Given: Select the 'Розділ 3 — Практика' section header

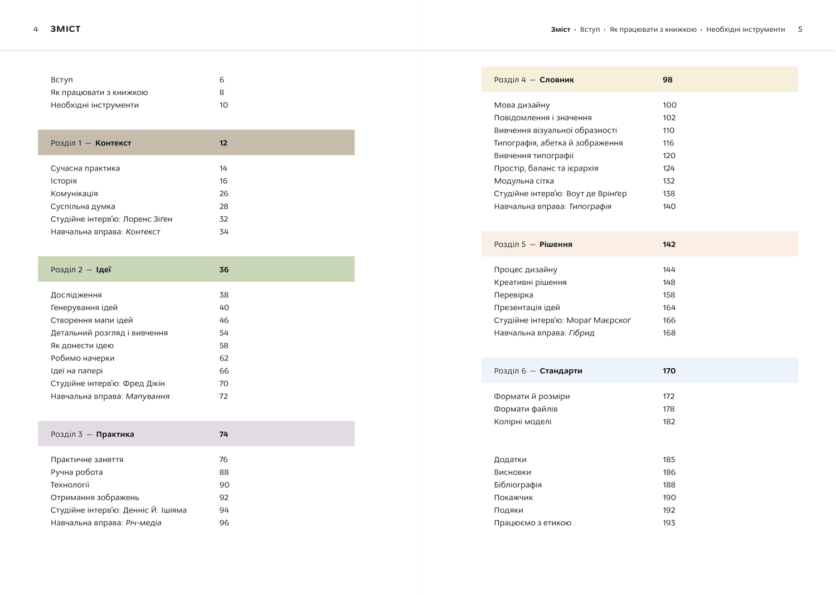Looking at the screenshot, I should pos(196,434).
